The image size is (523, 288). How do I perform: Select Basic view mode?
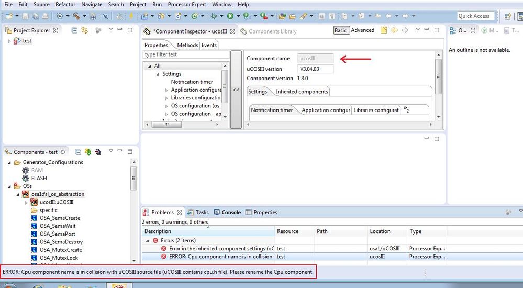point(340,30)
